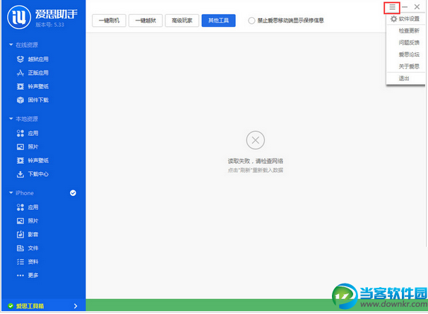Click the 其他工具 button

218,21
